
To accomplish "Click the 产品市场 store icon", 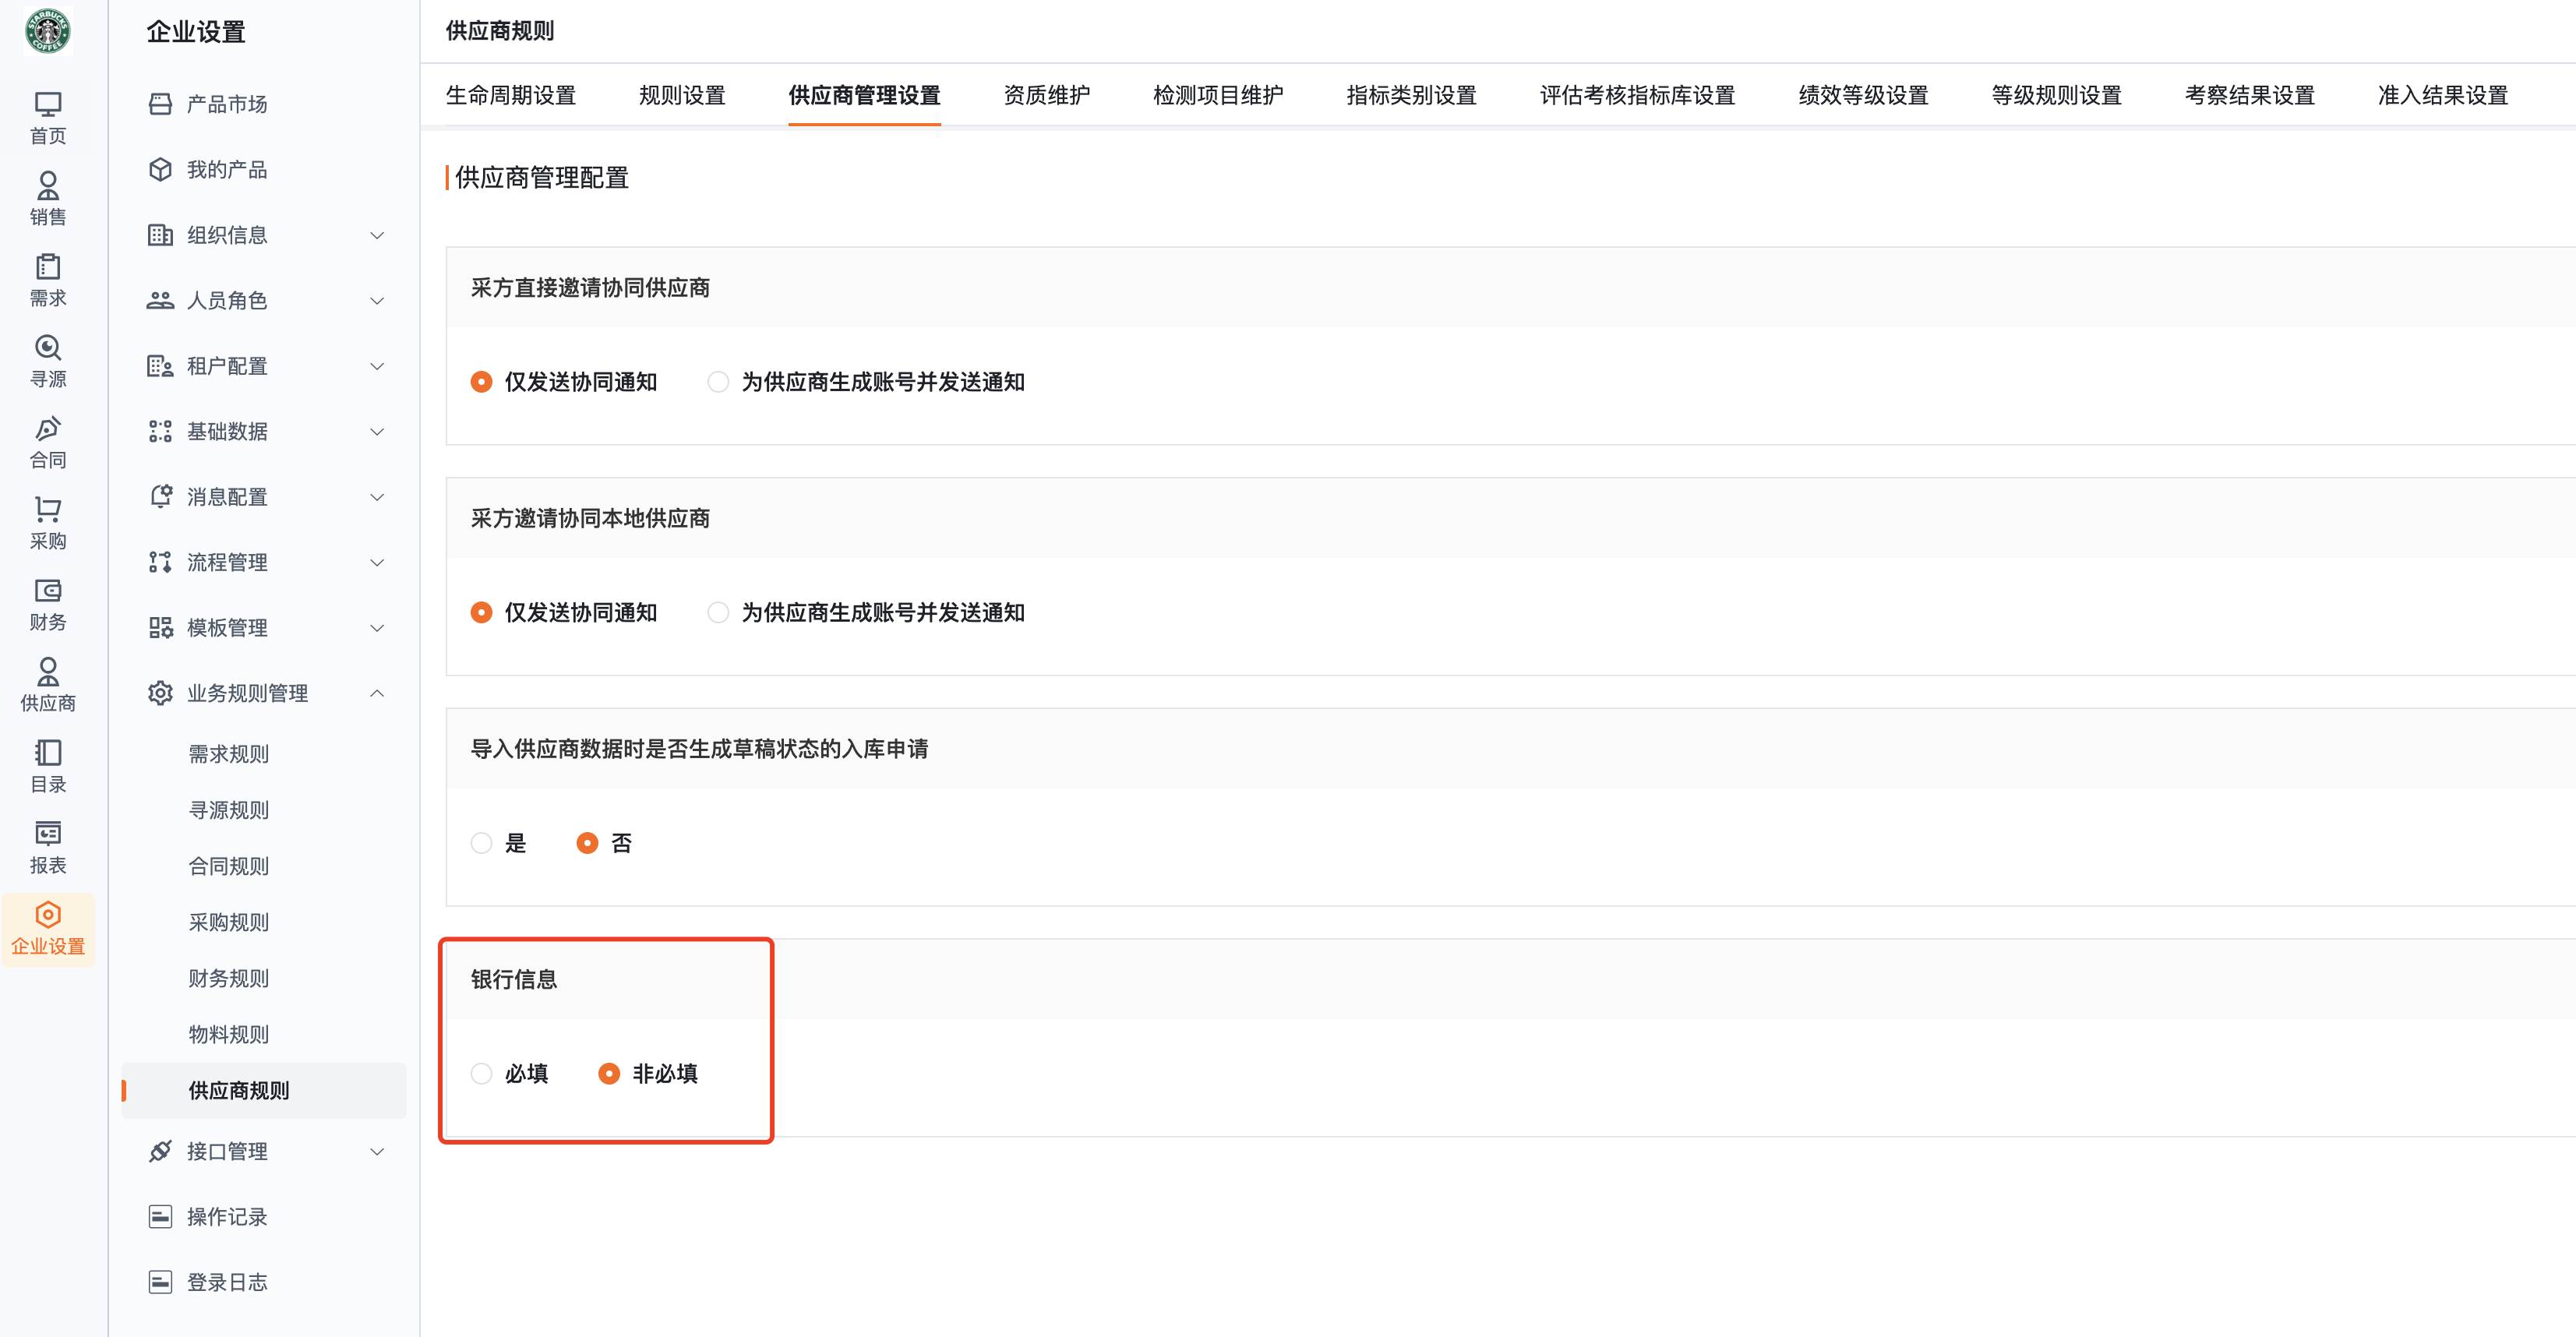I will (x=160, y=104).
